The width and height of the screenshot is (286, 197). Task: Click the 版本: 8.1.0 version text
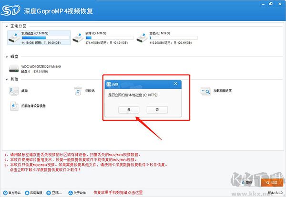pyautogui.click(x=275, y=193)
